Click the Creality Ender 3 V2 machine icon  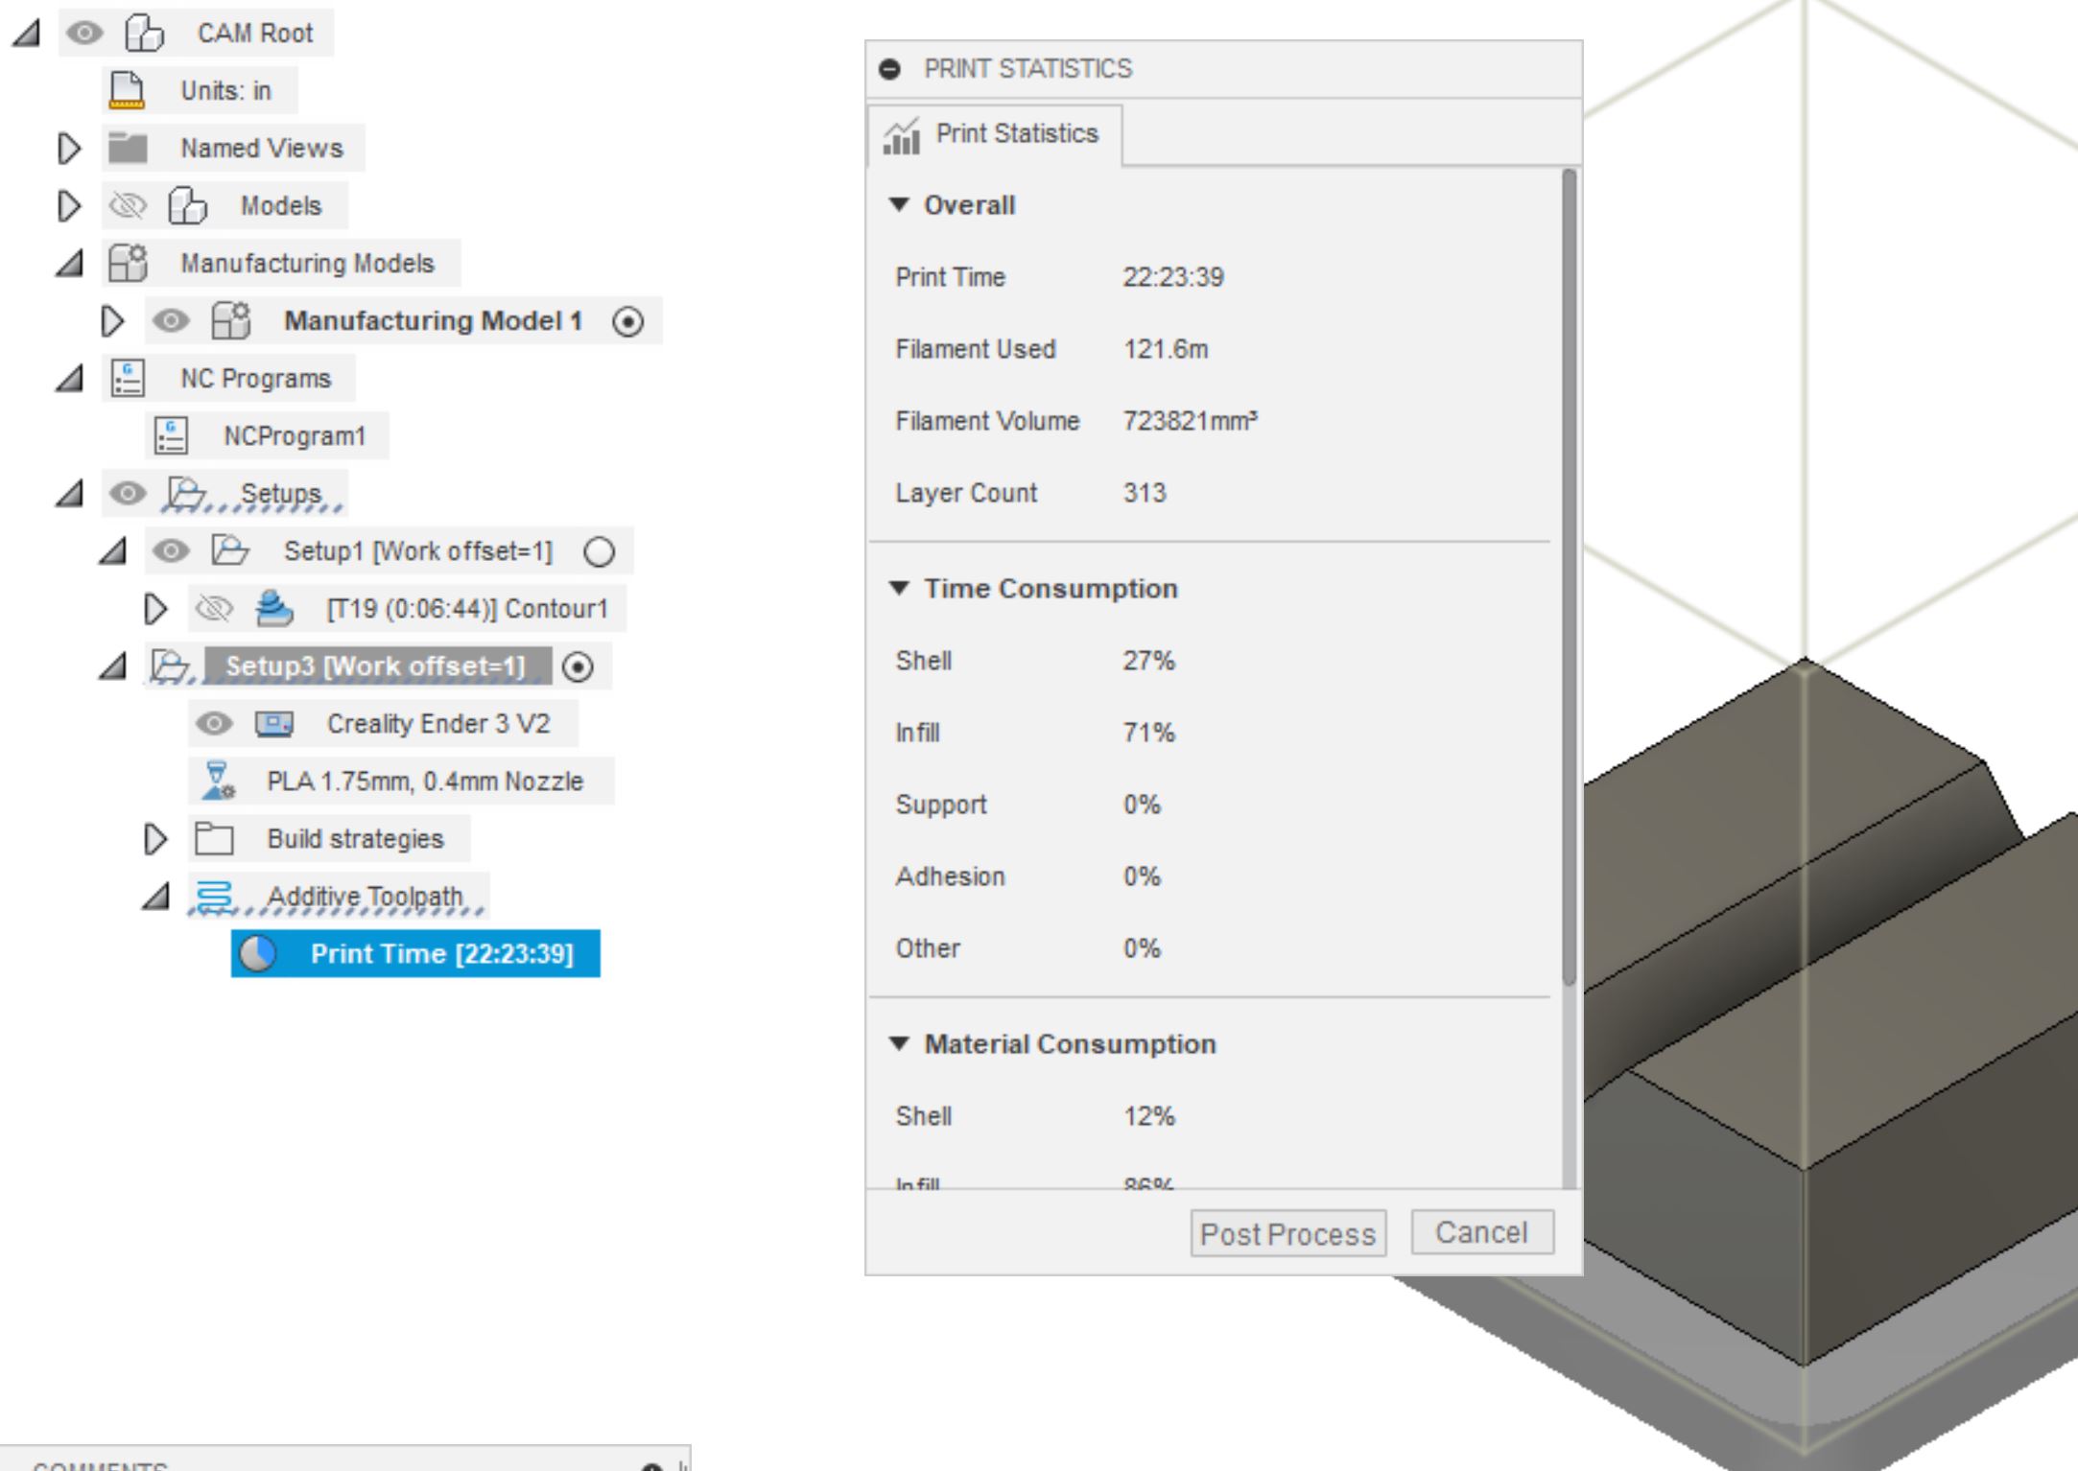[274, 723]
